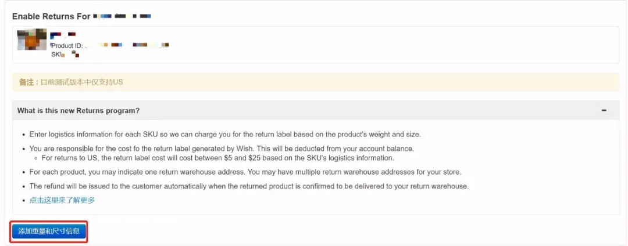Screen dimensions: 628x246
Task: Click the "For each product, you may indicate" bullet
Action: 245,172
